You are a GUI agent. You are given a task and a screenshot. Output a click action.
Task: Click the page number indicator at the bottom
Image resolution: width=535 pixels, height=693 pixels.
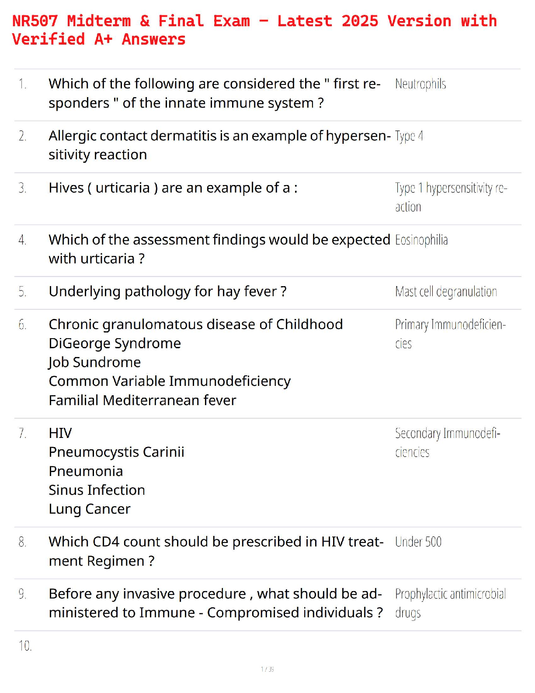[x=267, y=669]
